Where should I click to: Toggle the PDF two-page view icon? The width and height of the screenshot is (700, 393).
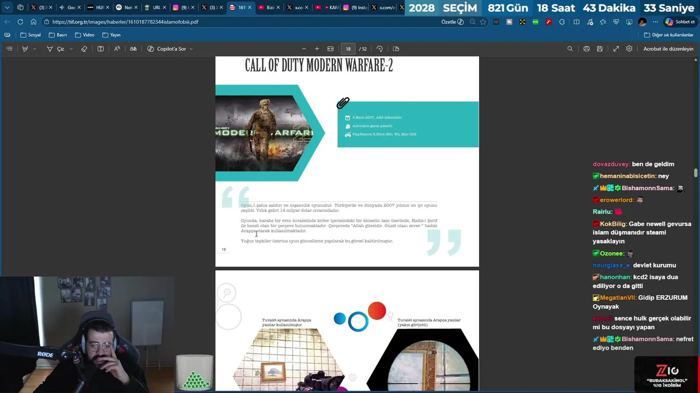pos(396,49)
